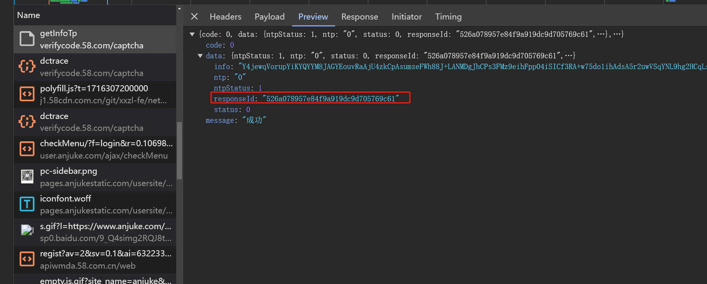Click the status: 0 property line
Viewport: 707px width, 284px height.
[x=232, y=110]
